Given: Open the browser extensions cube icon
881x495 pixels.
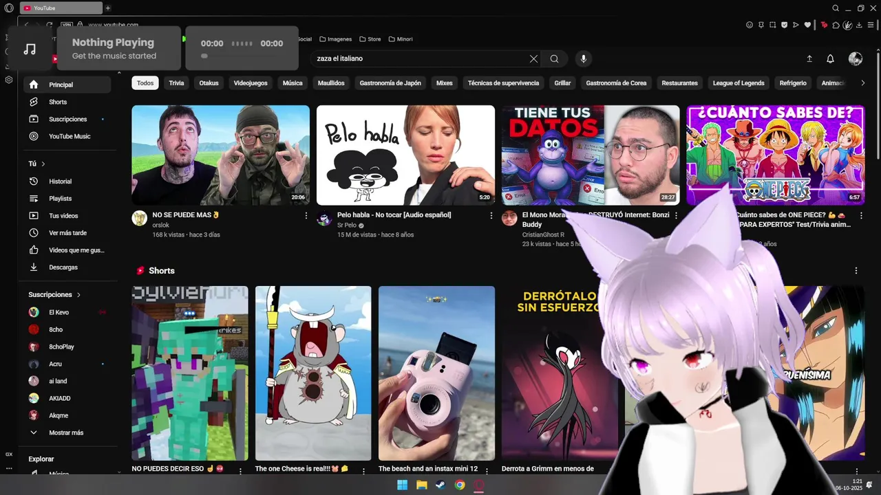Looking at the screenshot, I should pos(836,25).
